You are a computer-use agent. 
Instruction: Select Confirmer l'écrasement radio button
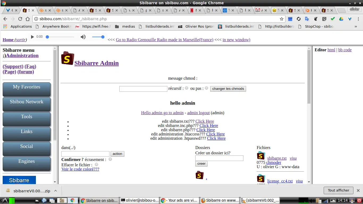pos(110,159)
